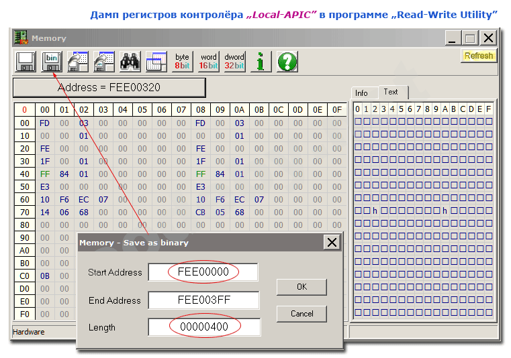This screenshot has width=511, height=358.
Task: Open the green info icon
Action: 261,61
